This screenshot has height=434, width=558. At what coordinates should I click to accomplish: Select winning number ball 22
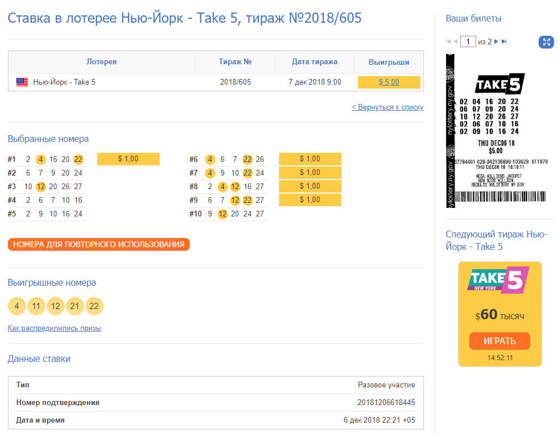tap(94, 306)
